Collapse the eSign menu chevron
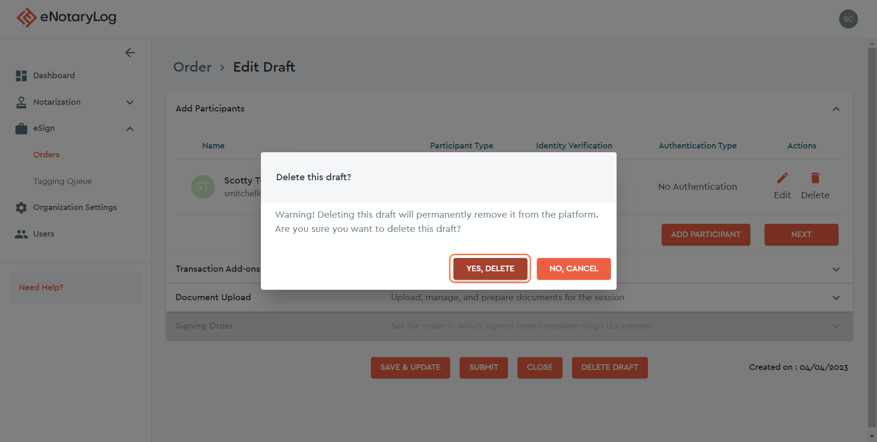877x442 pixels. click(x=130, y=129)
